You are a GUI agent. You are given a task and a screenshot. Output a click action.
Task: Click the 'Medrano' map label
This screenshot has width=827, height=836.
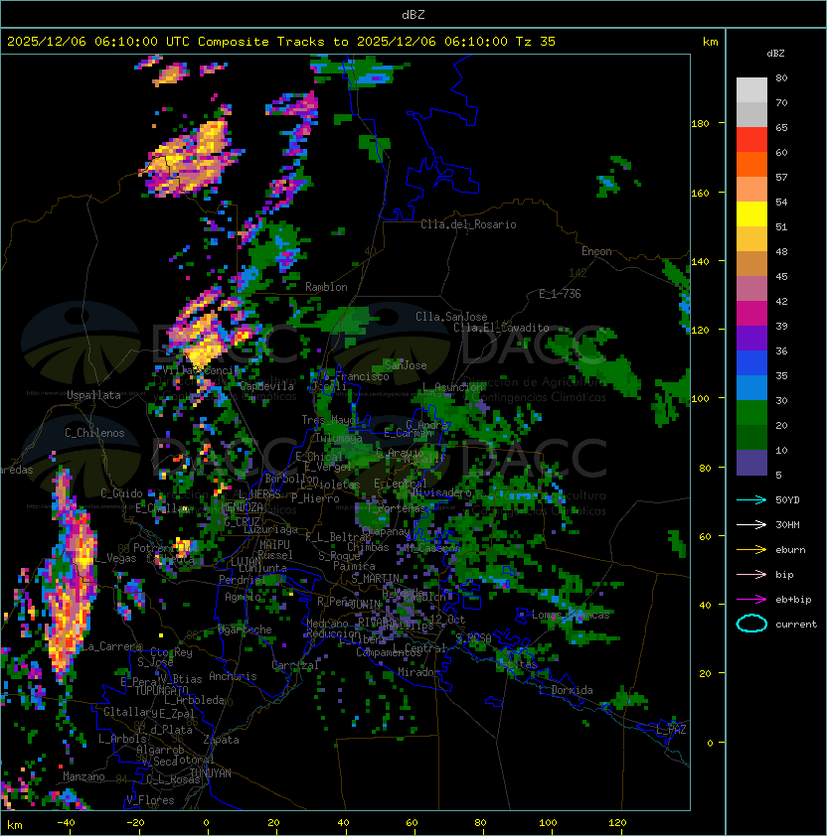coord(327,624)
